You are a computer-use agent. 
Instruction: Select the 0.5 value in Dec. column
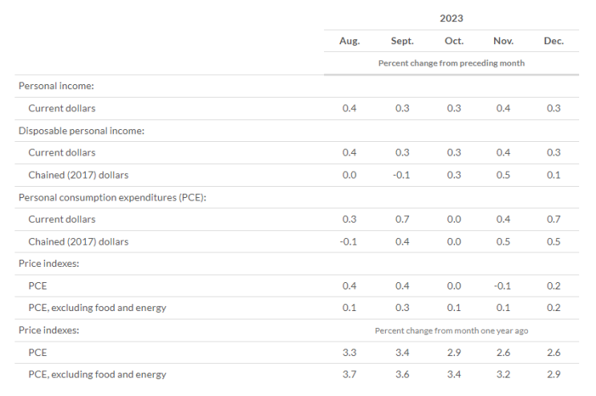553,241
